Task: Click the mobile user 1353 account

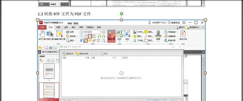Action: (157, 23)
